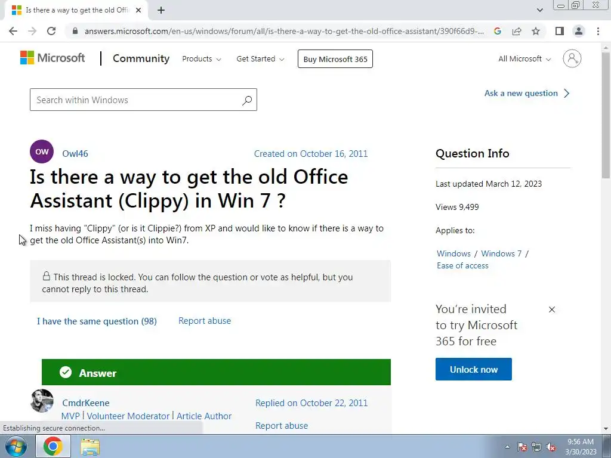Open Google icon in address bar

[498, 31]
